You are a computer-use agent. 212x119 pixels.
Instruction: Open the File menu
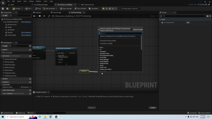[8, 1]
